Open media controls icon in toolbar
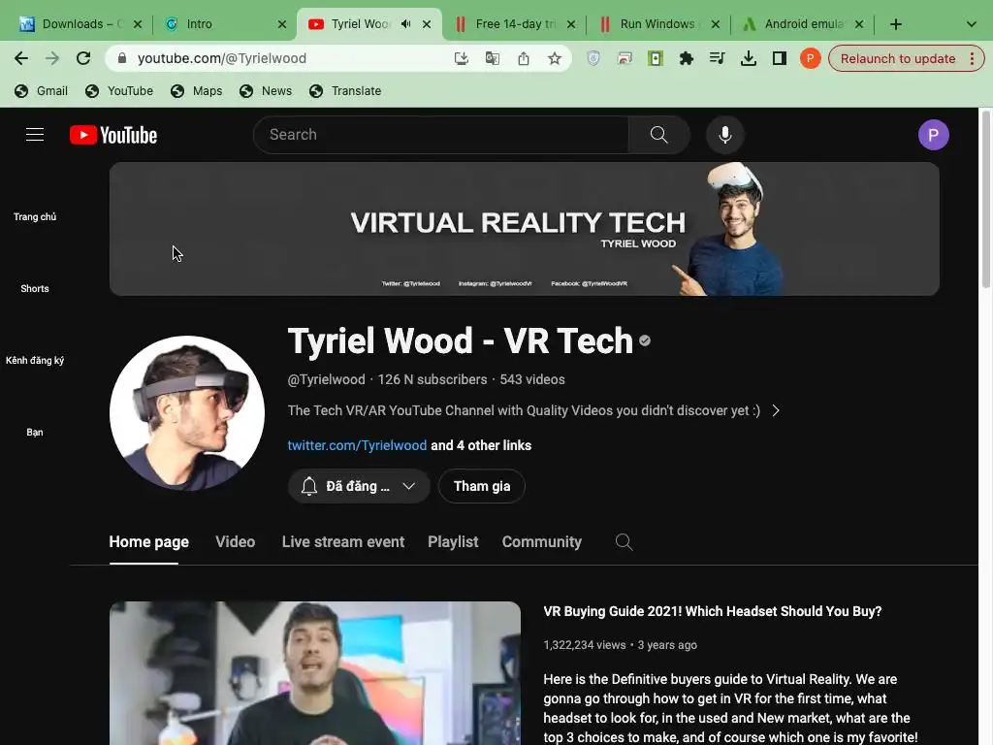The width and height of the screenshot is (993, 745). coord(717,58)
